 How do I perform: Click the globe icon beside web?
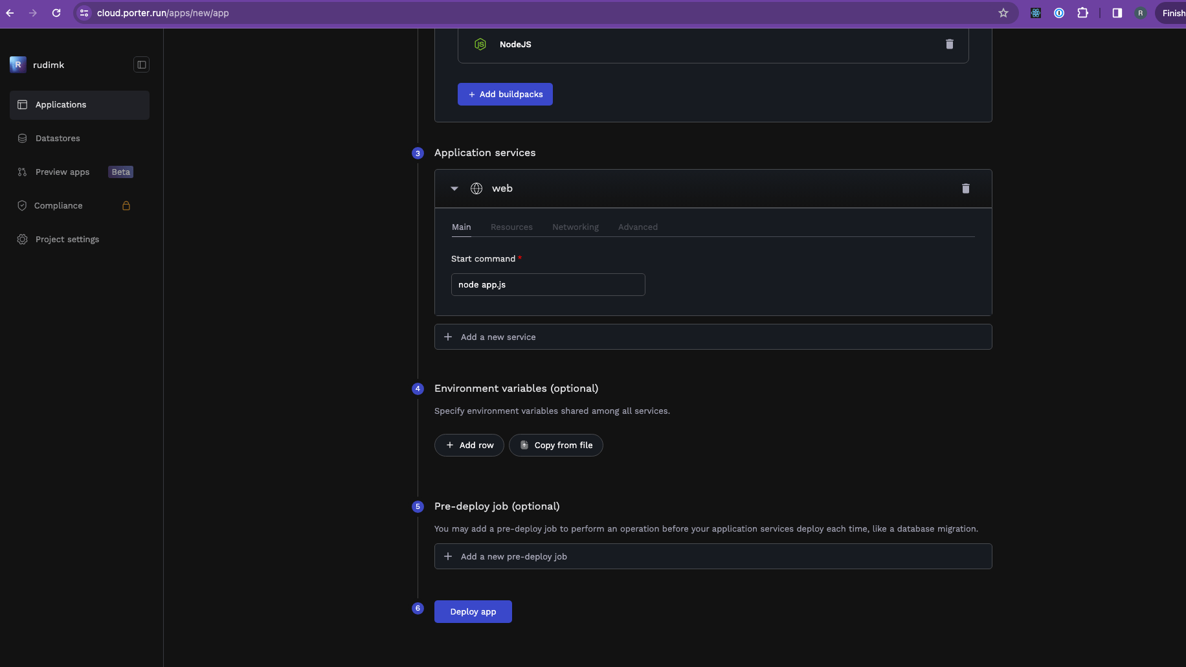(476, 188)
